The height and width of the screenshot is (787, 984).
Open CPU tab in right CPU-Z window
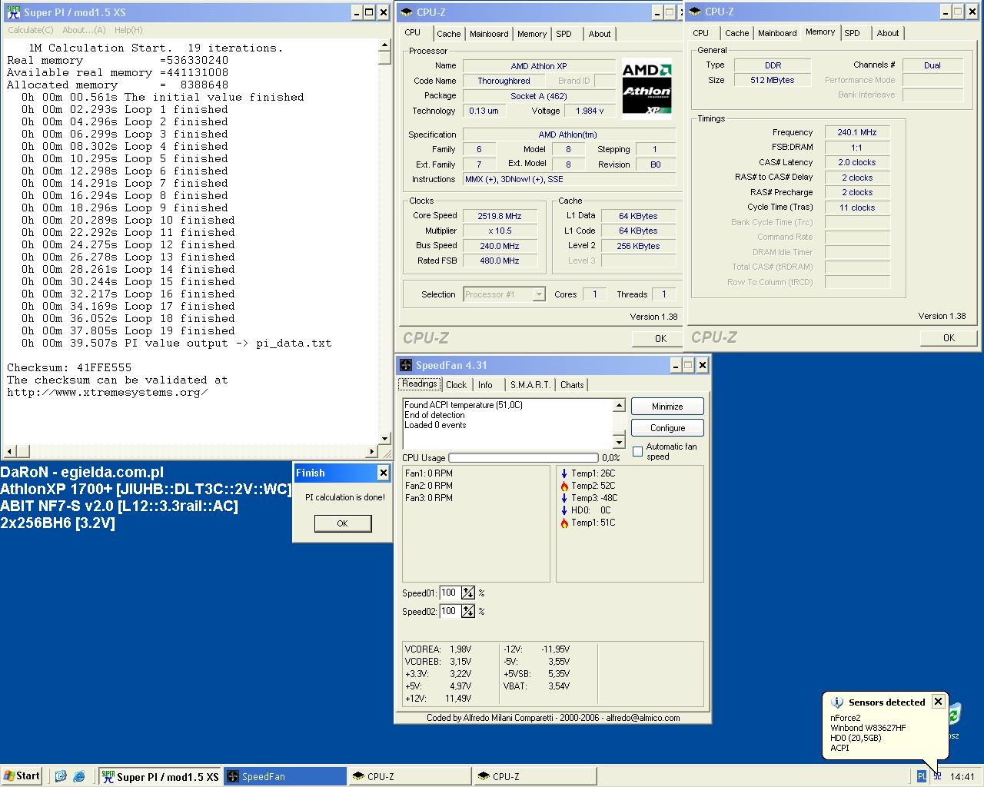(x=701, y=33)
